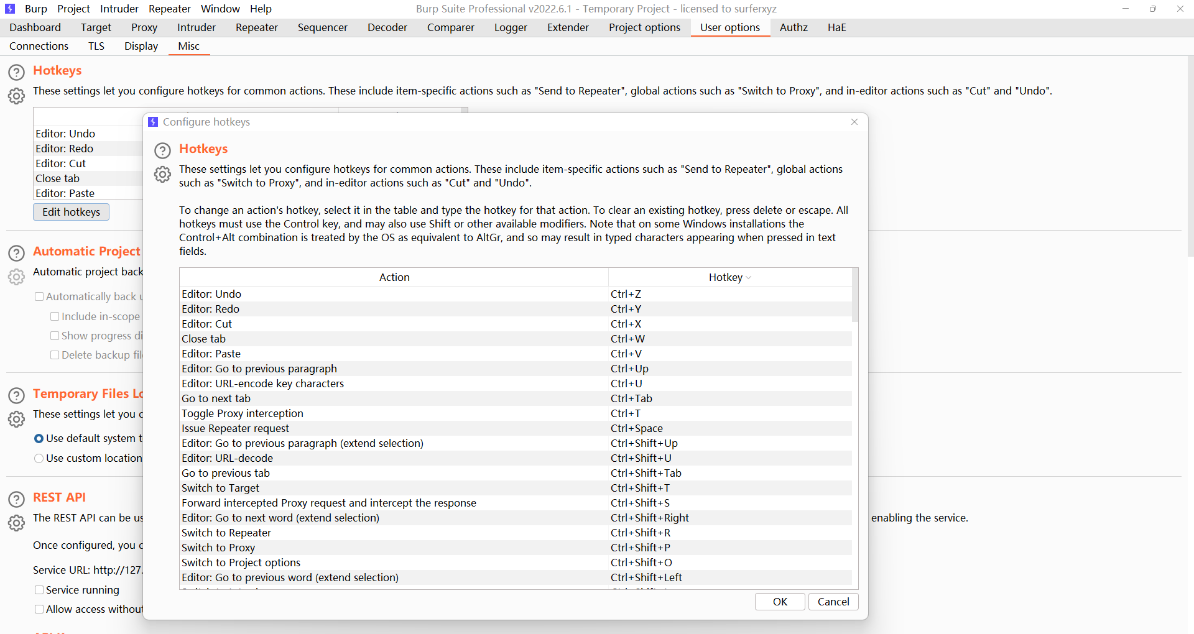The image size is (1194, 634).
Task: Open the Help menu
Action: (x=261, y=9)
